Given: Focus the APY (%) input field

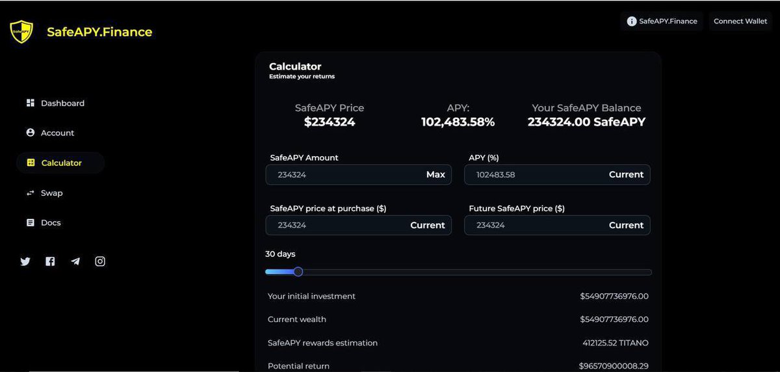Looking at the screenshot, I should pos(557,174).
